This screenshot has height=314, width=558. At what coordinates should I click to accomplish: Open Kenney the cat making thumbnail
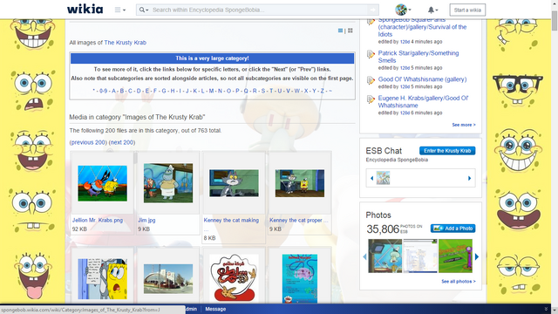[234, 183]
